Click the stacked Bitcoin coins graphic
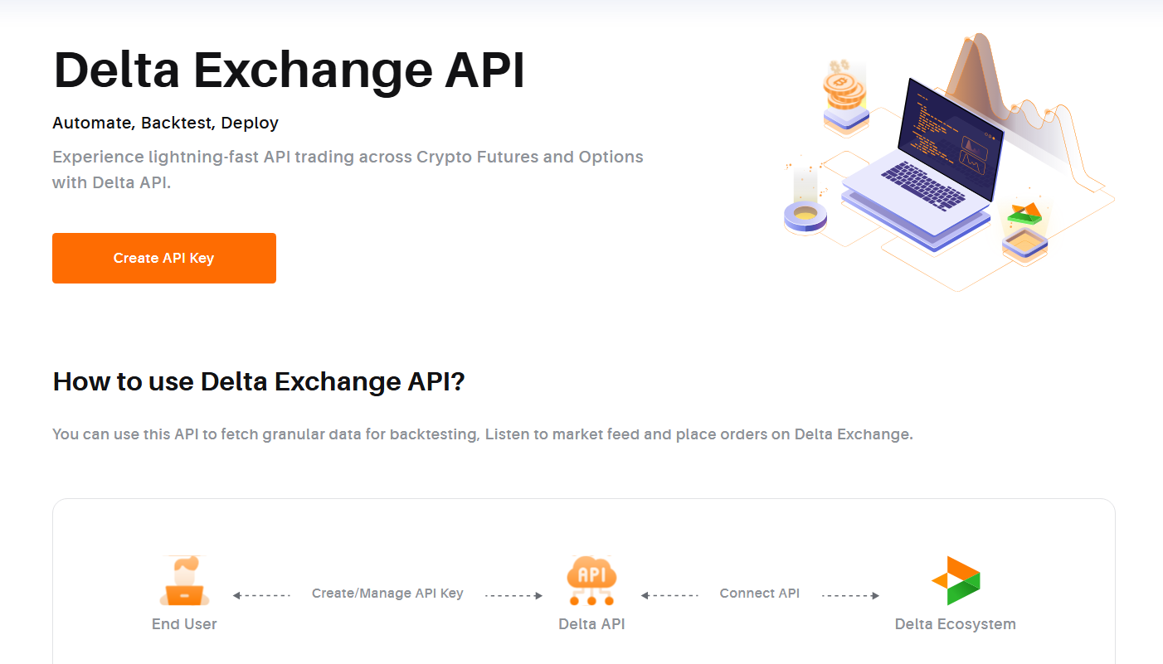The image size is (1163, 664). point(844,93)
